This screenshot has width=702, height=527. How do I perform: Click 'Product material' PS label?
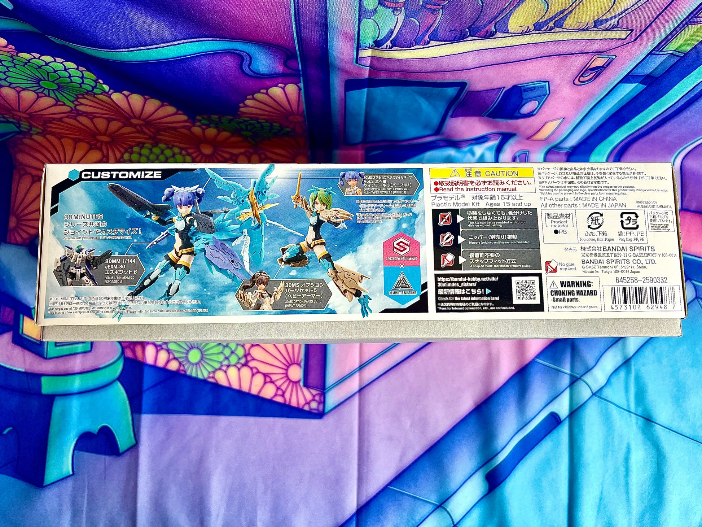click(559, 224)
